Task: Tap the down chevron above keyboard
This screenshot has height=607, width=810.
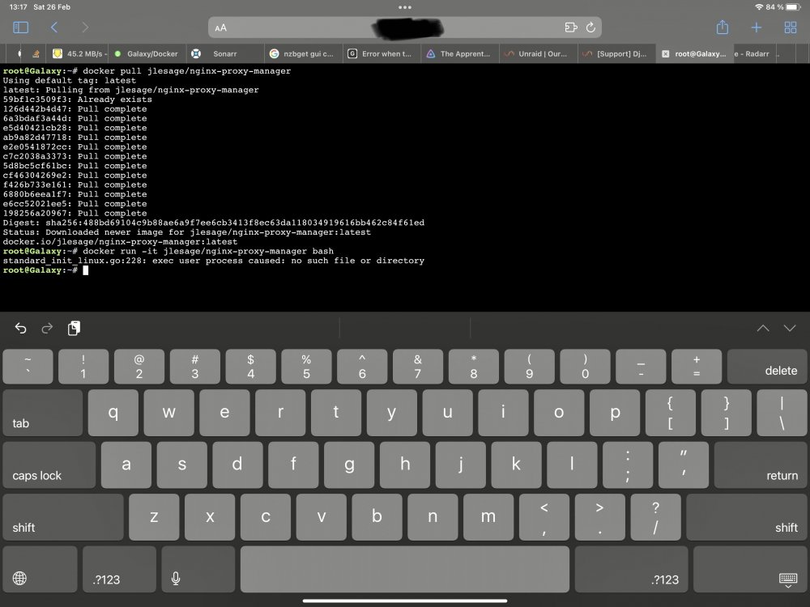Action: coord(789,329)
